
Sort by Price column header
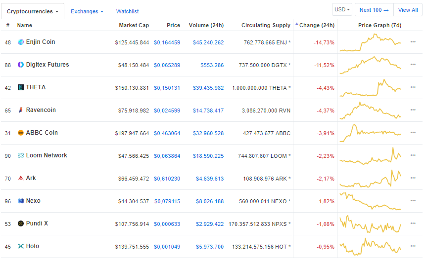point(174,25)
